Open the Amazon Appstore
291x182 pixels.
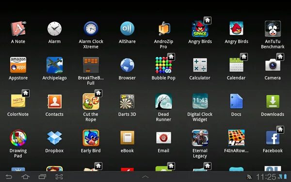(x=18, y=65)
